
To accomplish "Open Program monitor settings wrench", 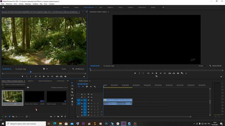I will (210, 66).
